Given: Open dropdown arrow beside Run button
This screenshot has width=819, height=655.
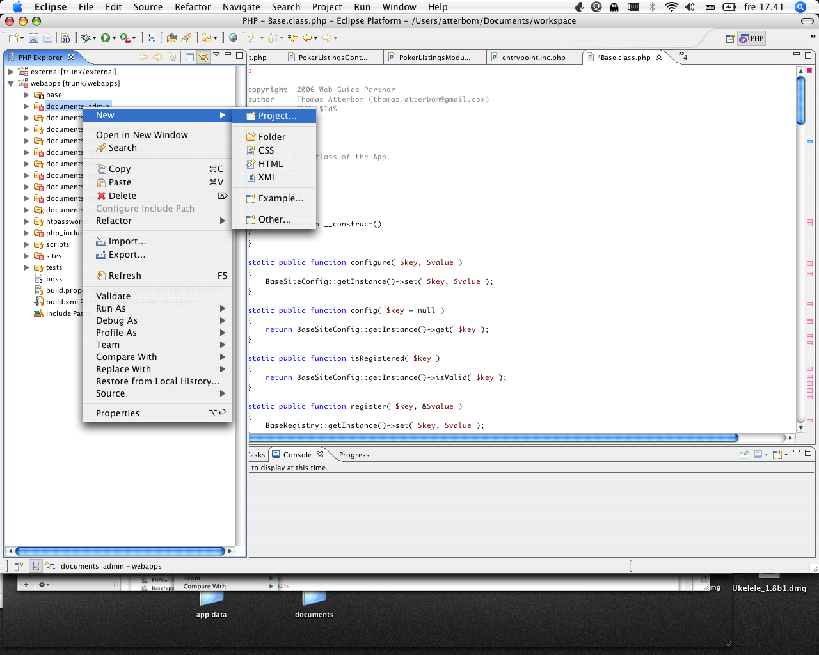Looking at the screenshot, I should [x=114, y=38].
